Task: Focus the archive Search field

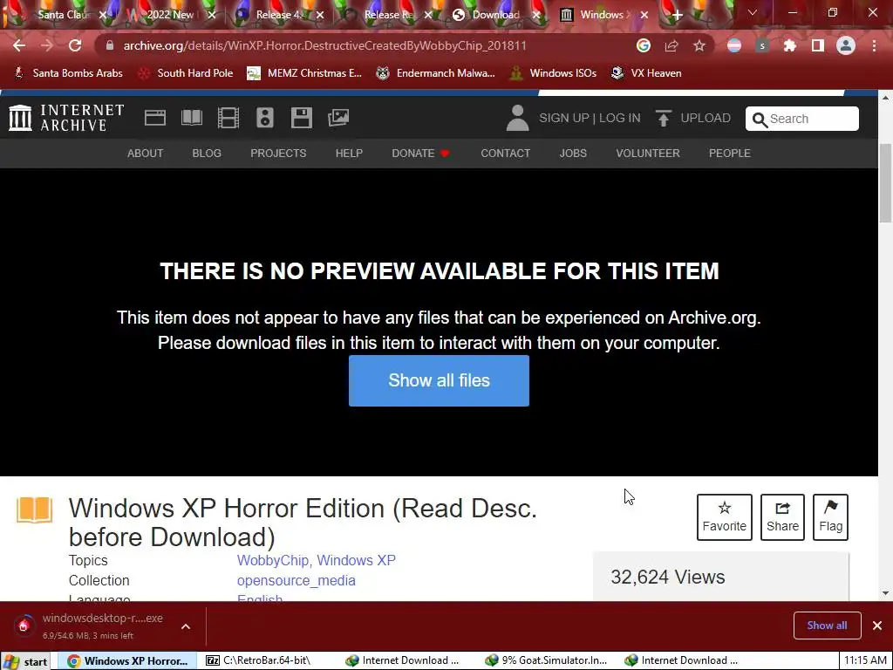Action: click(x=802, y=119)
